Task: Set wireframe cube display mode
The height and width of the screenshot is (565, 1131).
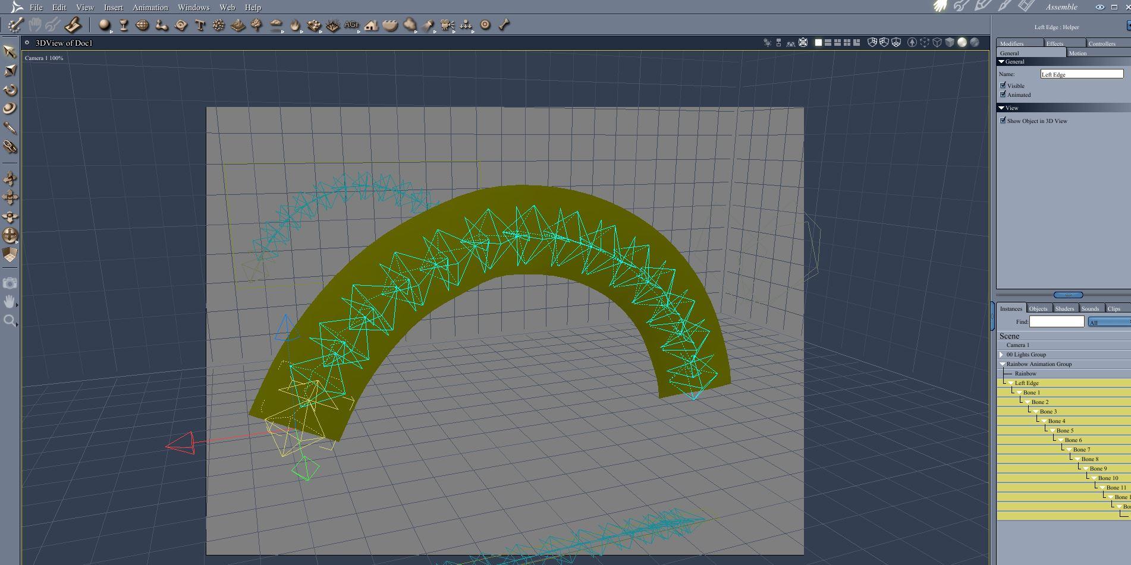Action: (937, 43)
